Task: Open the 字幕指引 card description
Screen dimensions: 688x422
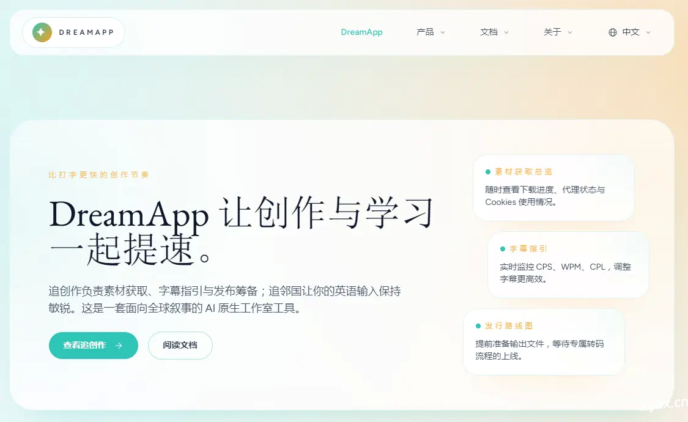Action: 565,273
